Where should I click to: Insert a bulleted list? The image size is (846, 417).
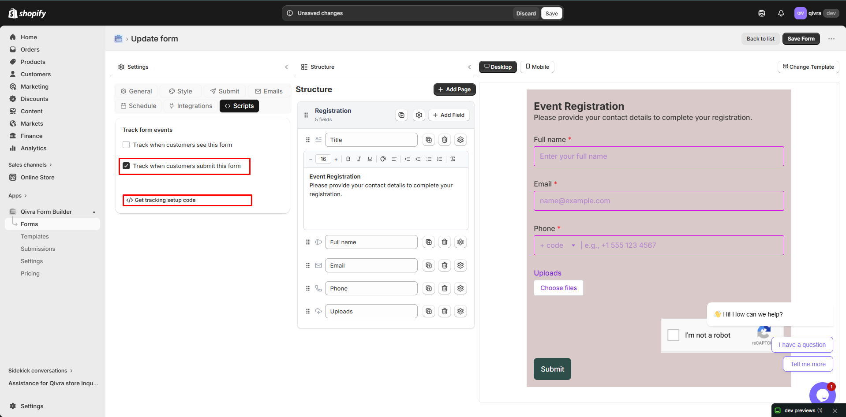pos(429,159)
